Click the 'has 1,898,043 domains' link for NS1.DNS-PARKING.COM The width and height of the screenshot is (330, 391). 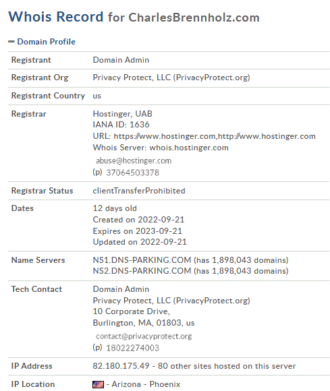click(x=241, y=260)
